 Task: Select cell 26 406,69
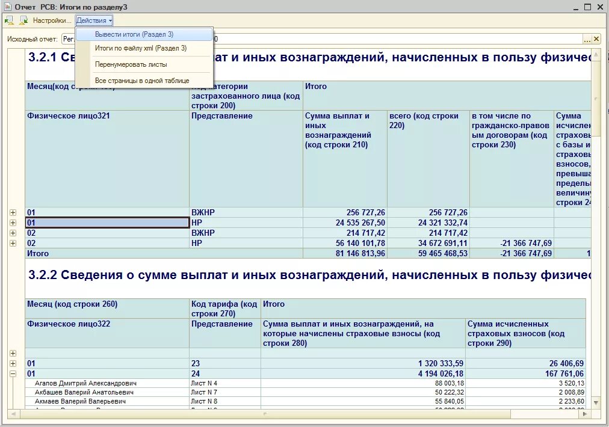[525, 363]
